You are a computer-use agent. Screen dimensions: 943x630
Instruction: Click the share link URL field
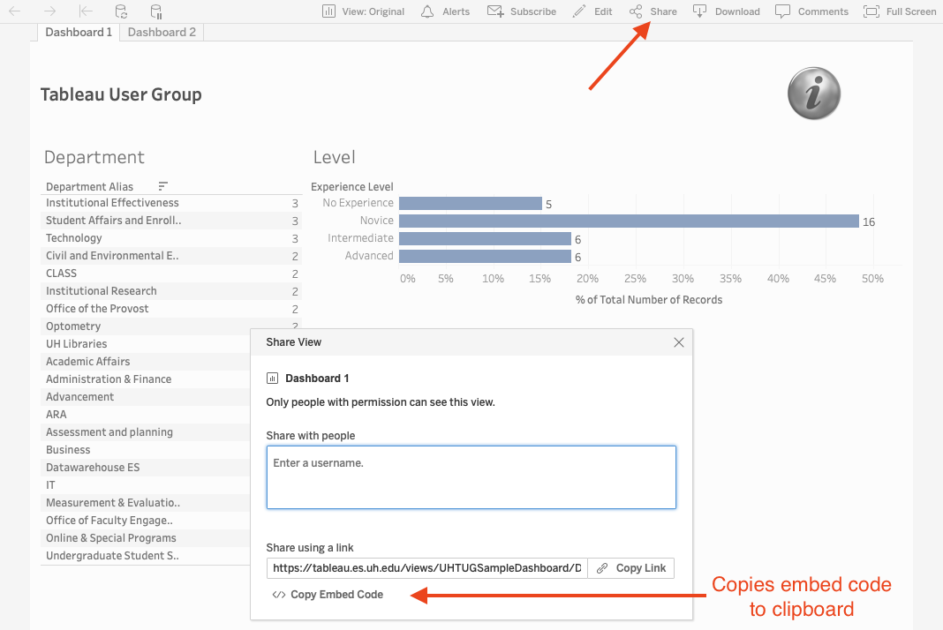[x=427, y=568]
